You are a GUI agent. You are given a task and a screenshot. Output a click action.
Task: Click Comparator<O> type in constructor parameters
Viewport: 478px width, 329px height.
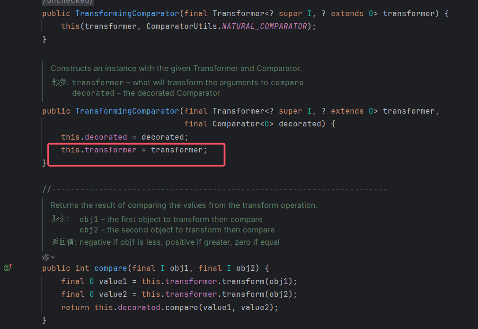pyautogui.click(x=243, y=124)
